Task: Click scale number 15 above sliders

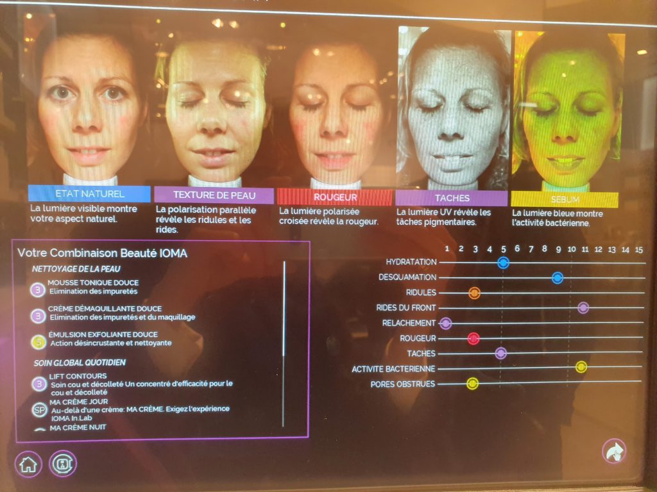Action: pos(638,250)
